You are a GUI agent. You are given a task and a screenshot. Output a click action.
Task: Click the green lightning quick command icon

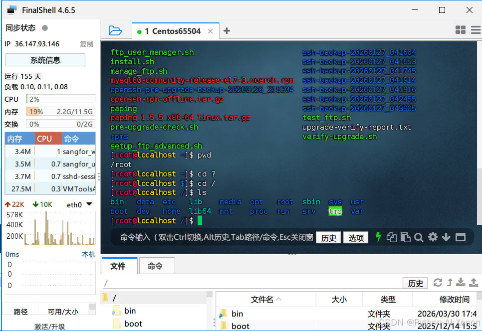[x=378, y=237]
